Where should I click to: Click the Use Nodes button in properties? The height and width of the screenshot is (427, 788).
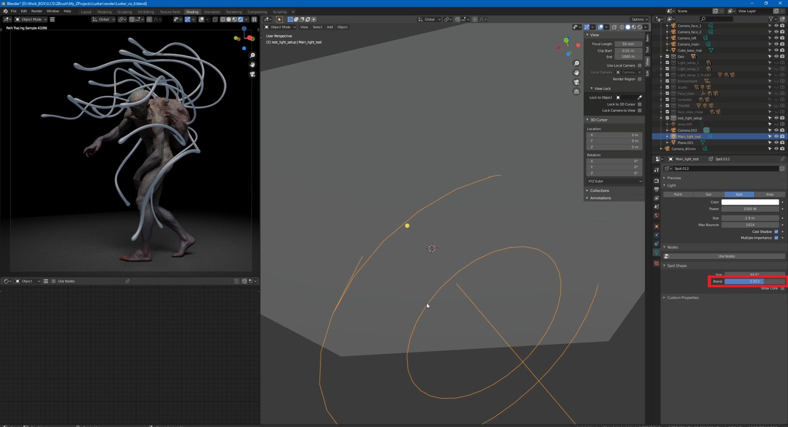point(725,256)
